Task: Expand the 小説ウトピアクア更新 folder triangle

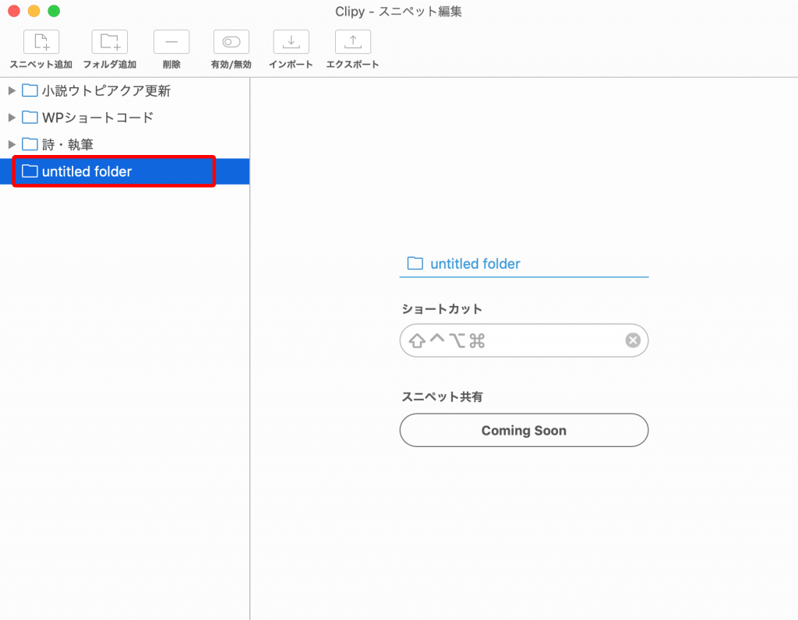Action: coord(12,90)
